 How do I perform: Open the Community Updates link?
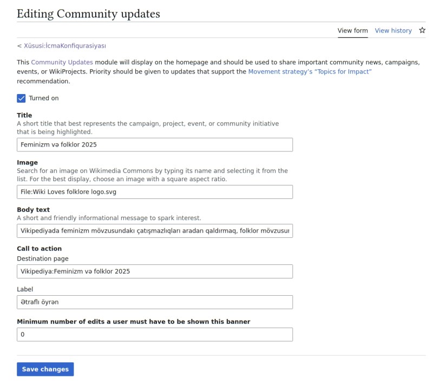pyautogui.click(x=62, y=62)
